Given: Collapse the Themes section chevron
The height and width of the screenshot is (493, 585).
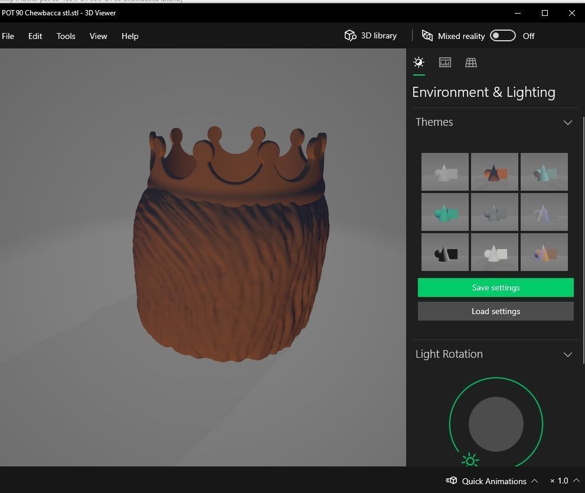Looking at the screenshot, I should pos(567,122).
